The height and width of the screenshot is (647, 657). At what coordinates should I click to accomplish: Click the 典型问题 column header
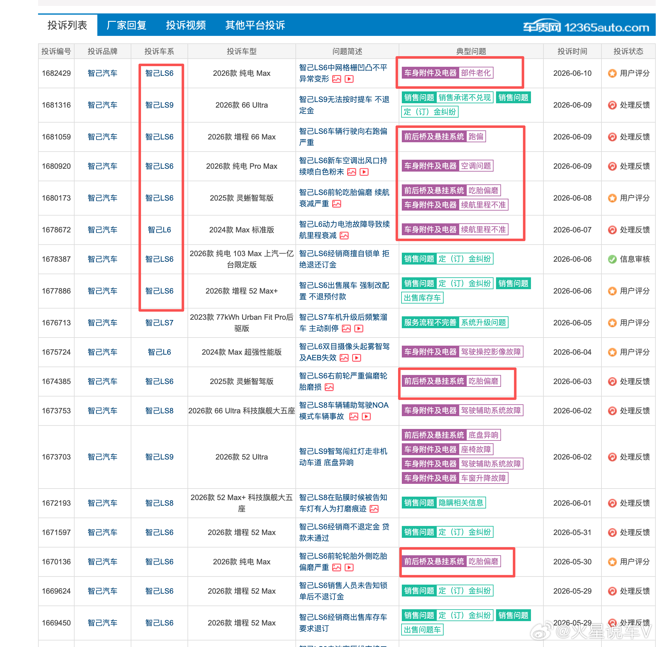pos(471,51)
